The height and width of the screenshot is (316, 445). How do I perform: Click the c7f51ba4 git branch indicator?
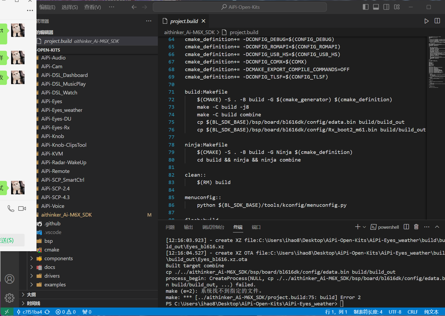(x=29, y=312)
